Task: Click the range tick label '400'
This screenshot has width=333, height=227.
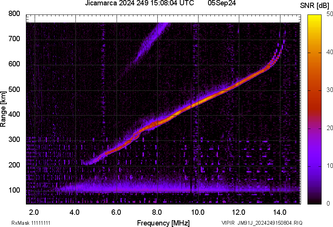Action: pyautogui.click(x=14, y=114)
